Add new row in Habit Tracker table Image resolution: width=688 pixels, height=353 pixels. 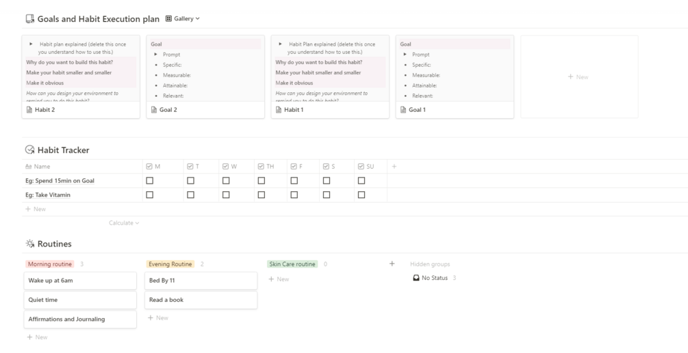pos(36,209)
